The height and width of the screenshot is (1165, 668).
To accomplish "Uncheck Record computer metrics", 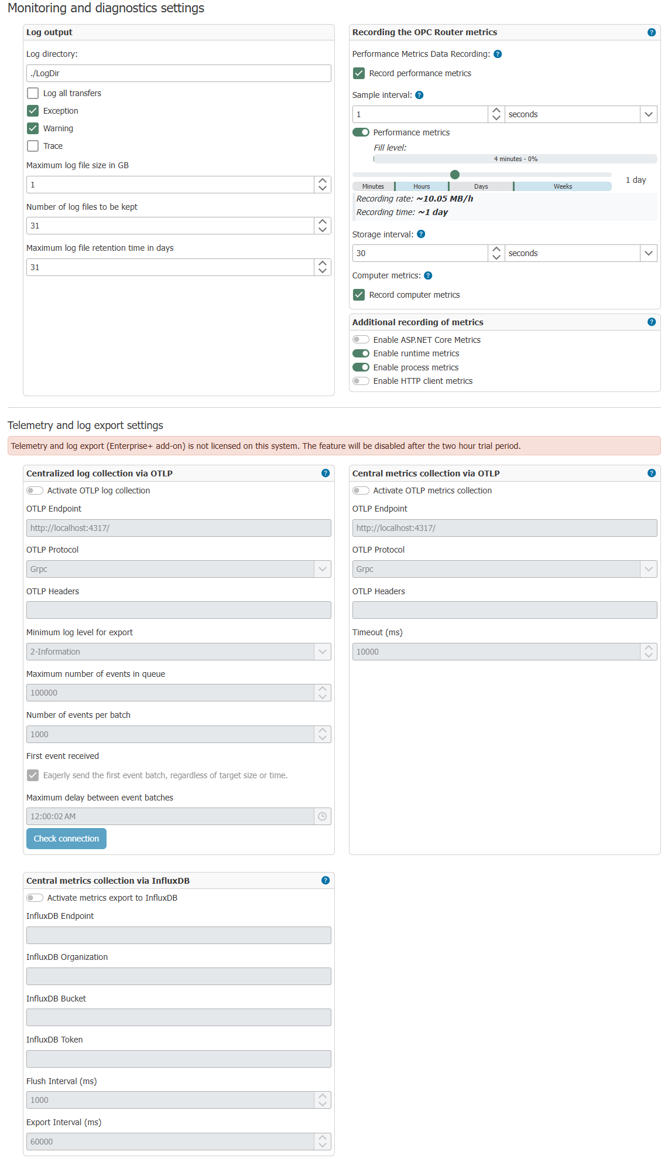I will tap(359, 295).
